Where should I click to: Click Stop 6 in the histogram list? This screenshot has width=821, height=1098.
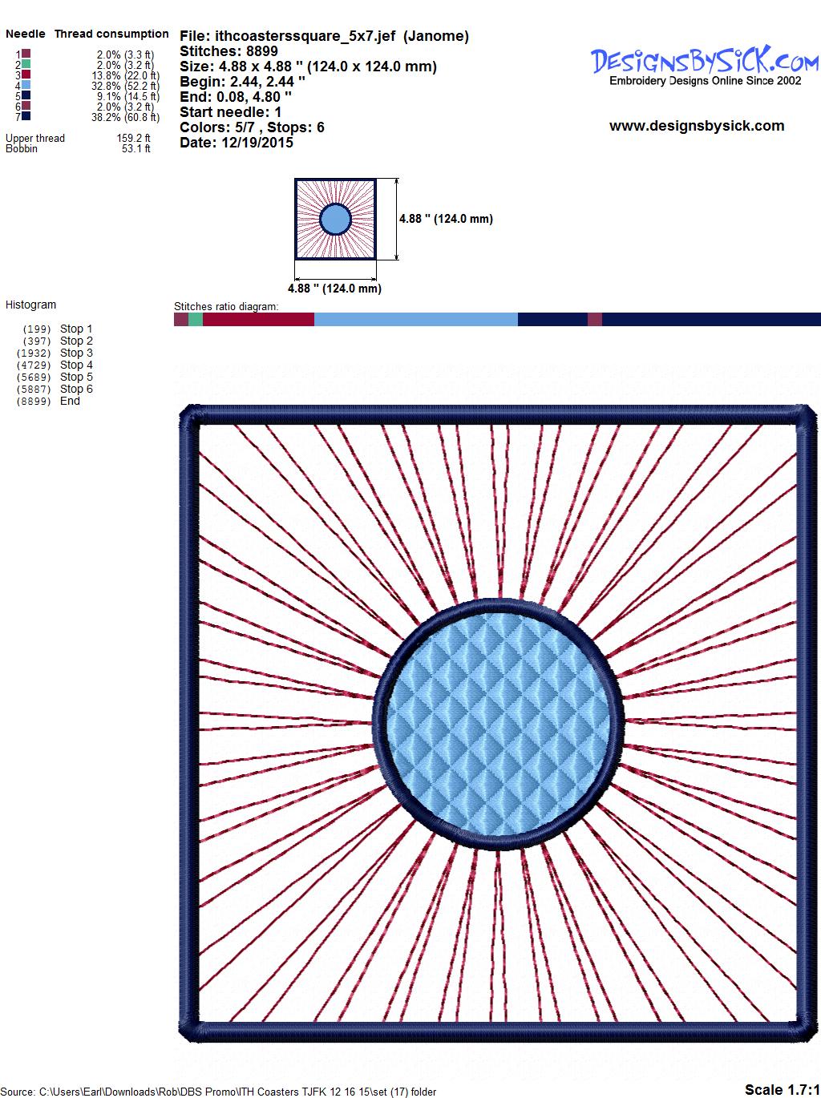[x=76, y=389]
